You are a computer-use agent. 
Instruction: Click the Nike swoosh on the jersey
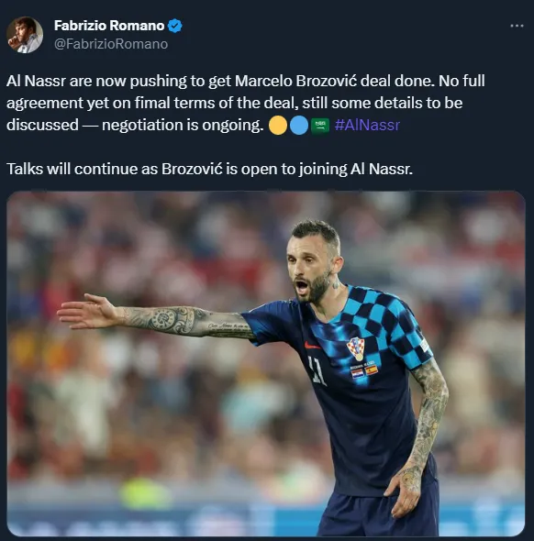pos(311,345)
